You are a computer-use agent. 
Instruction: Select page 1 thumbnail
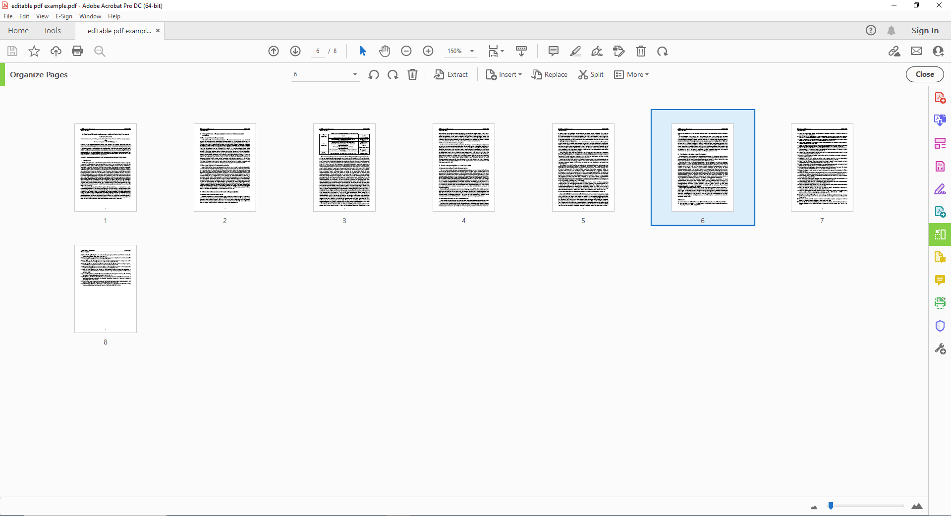[x=106, y=168]
